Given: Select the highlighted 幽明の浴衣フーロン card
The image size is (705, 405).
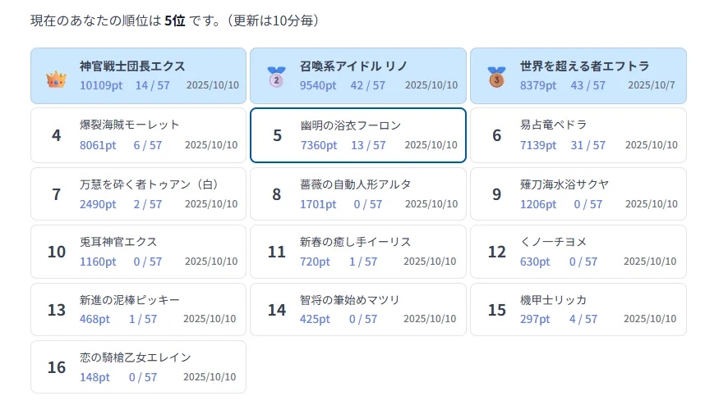Looking at the screenshot, I should coord(358,135).
